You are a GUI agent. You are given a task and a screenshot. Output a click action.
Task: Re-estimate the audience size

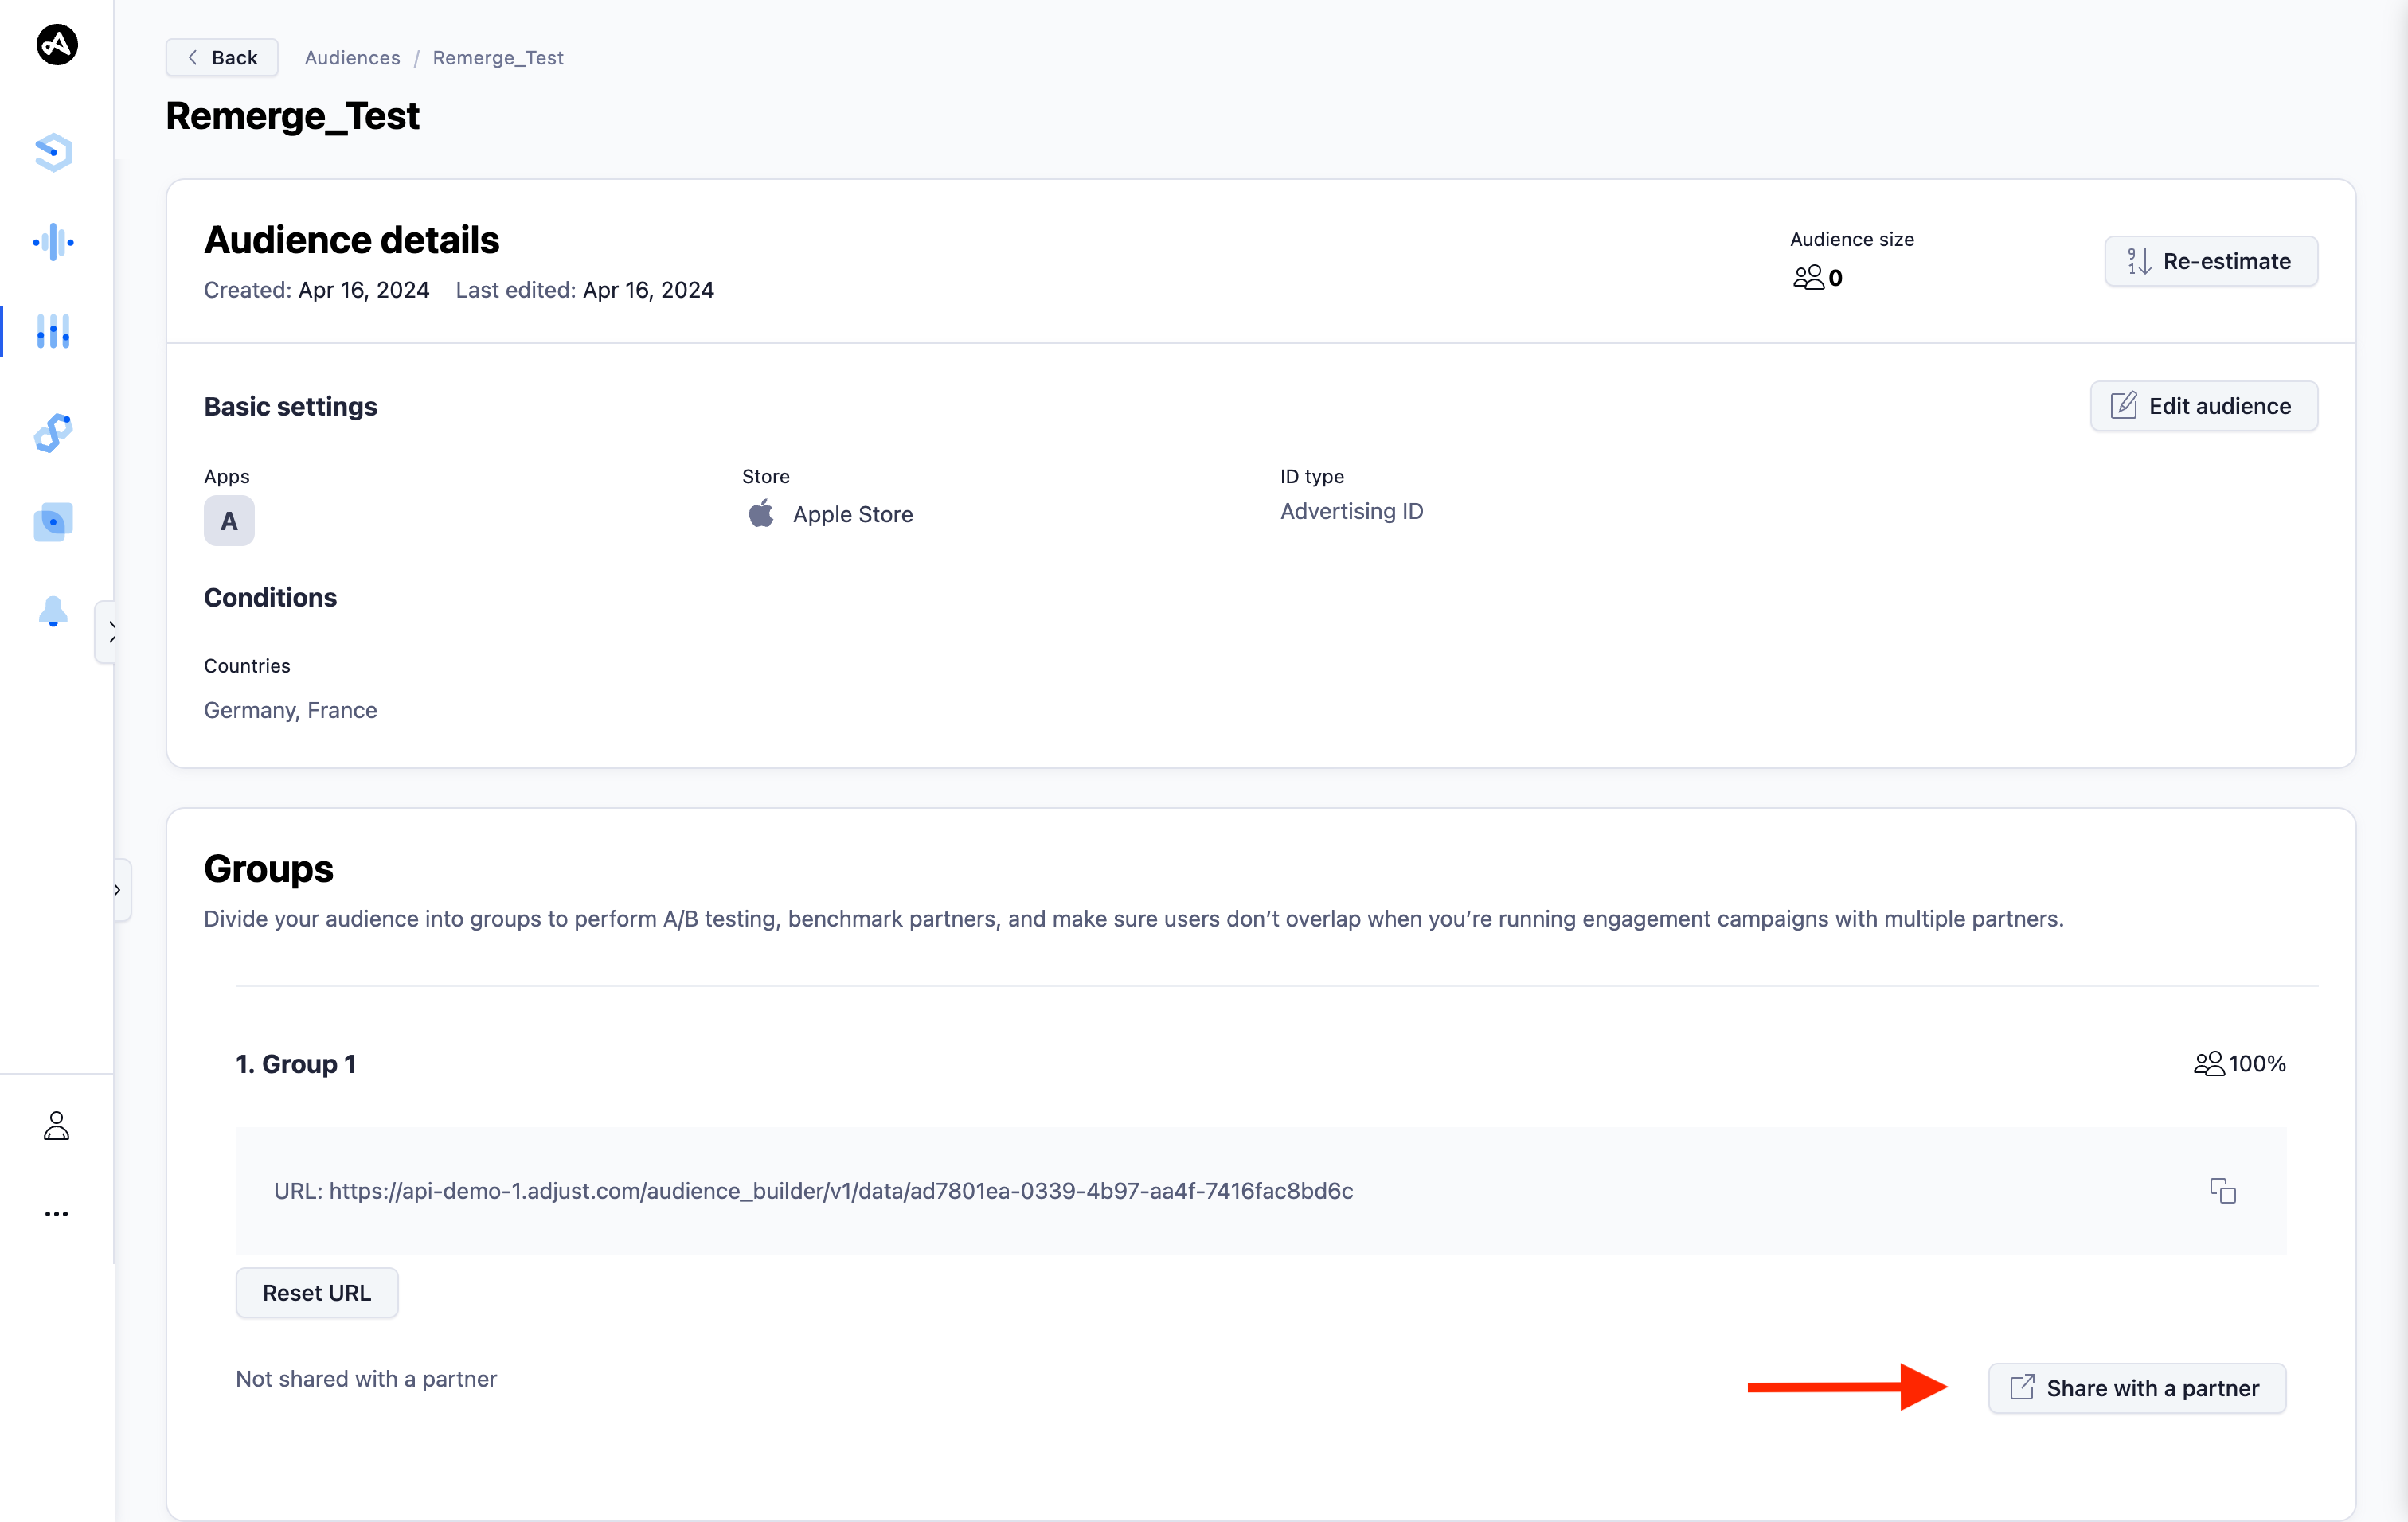2211,261
